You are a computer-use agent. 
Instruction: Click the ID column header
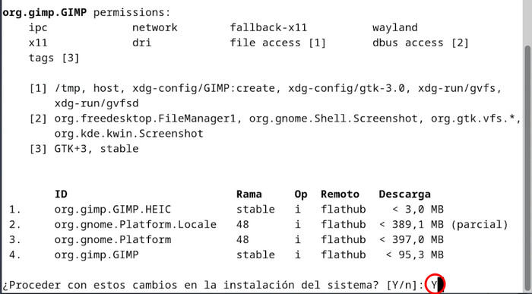point(61,194)
